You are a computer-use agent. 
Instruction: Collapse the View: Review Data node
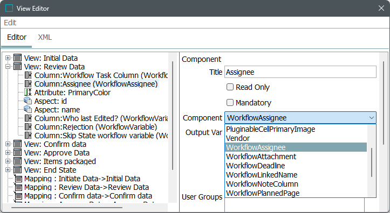click(8, 67)
